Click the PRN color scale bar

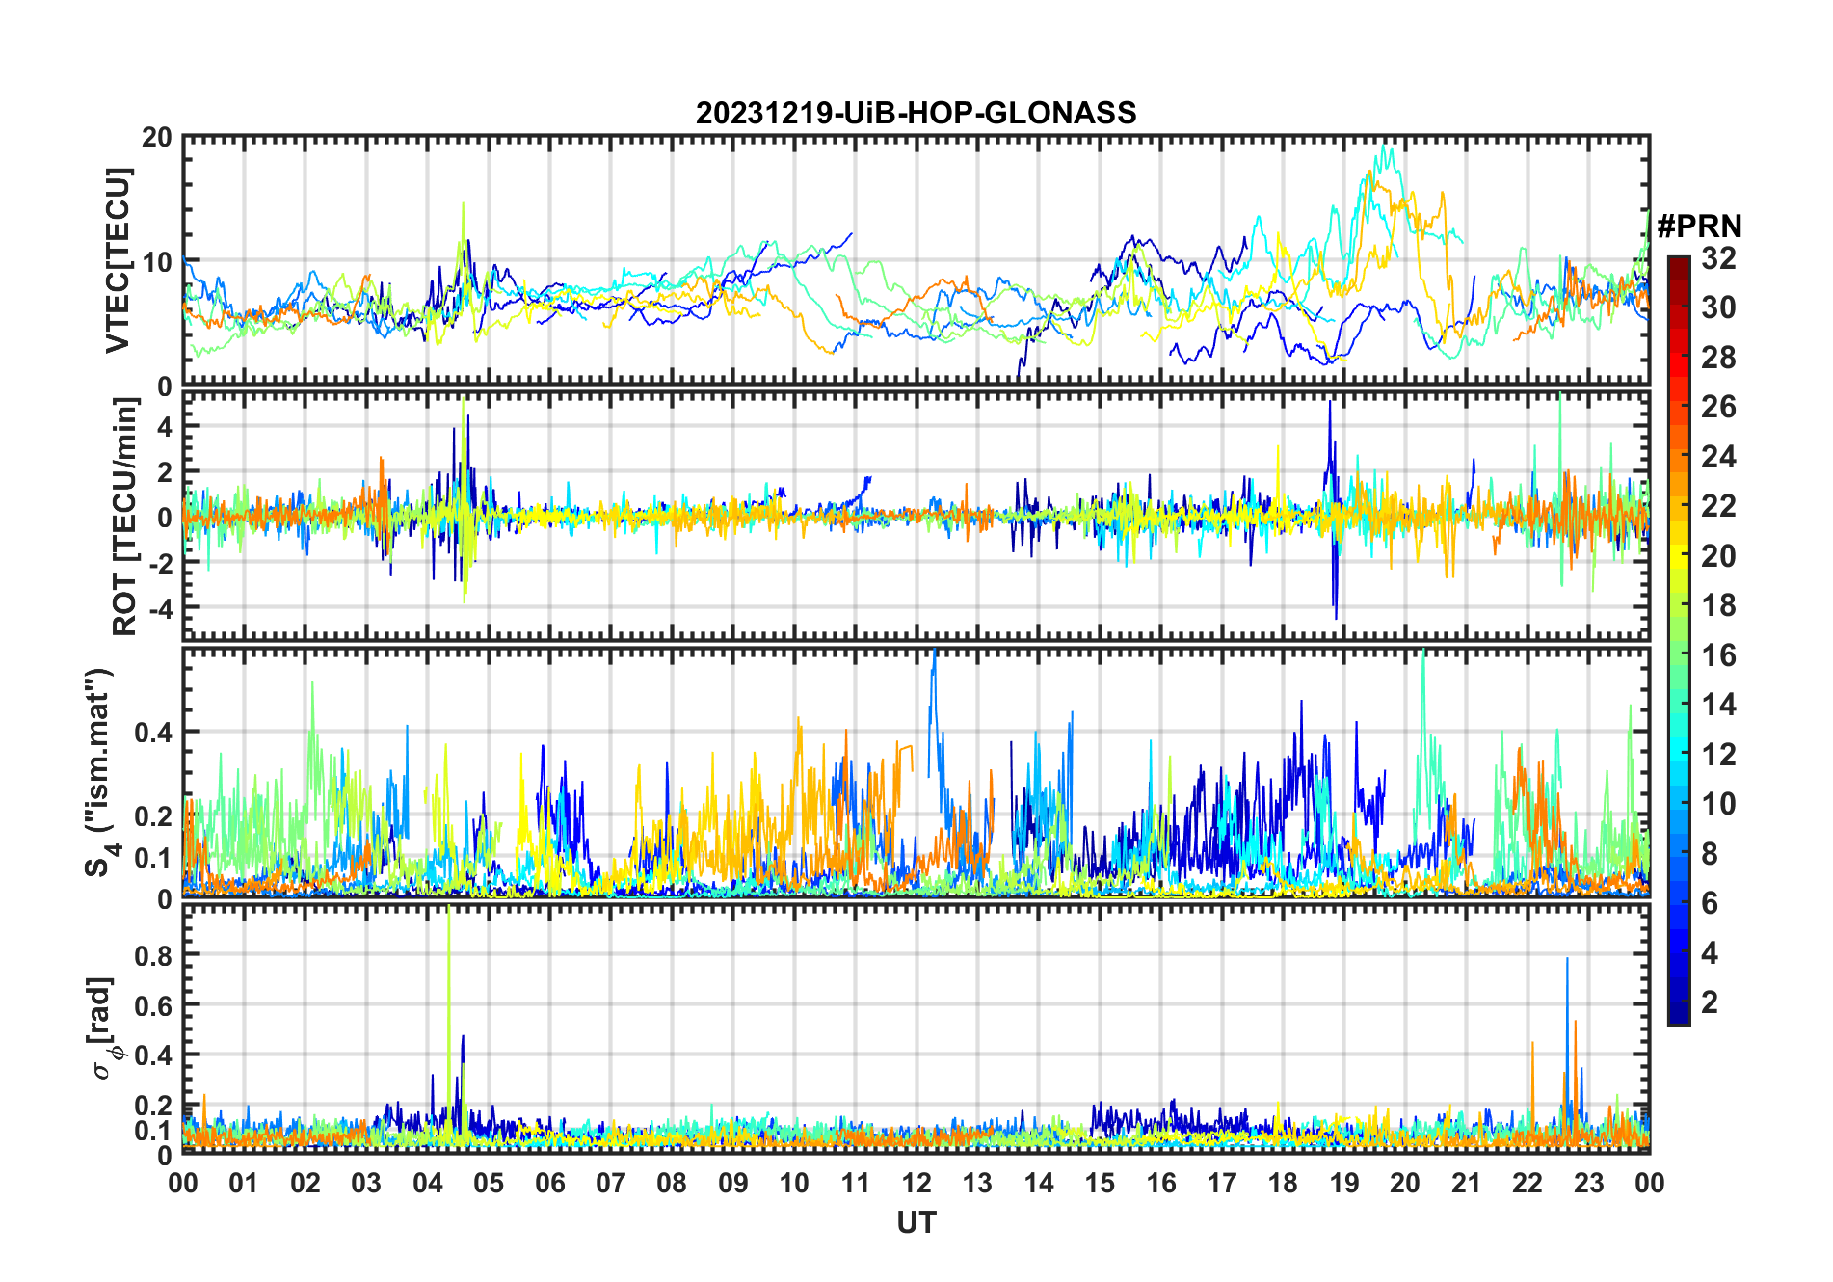point(1678,640)
